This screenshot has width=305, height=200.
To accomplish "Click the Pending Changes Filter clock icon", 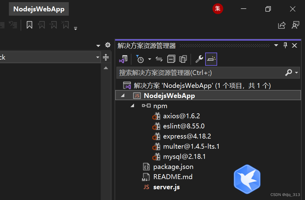I will coord(140,59).
